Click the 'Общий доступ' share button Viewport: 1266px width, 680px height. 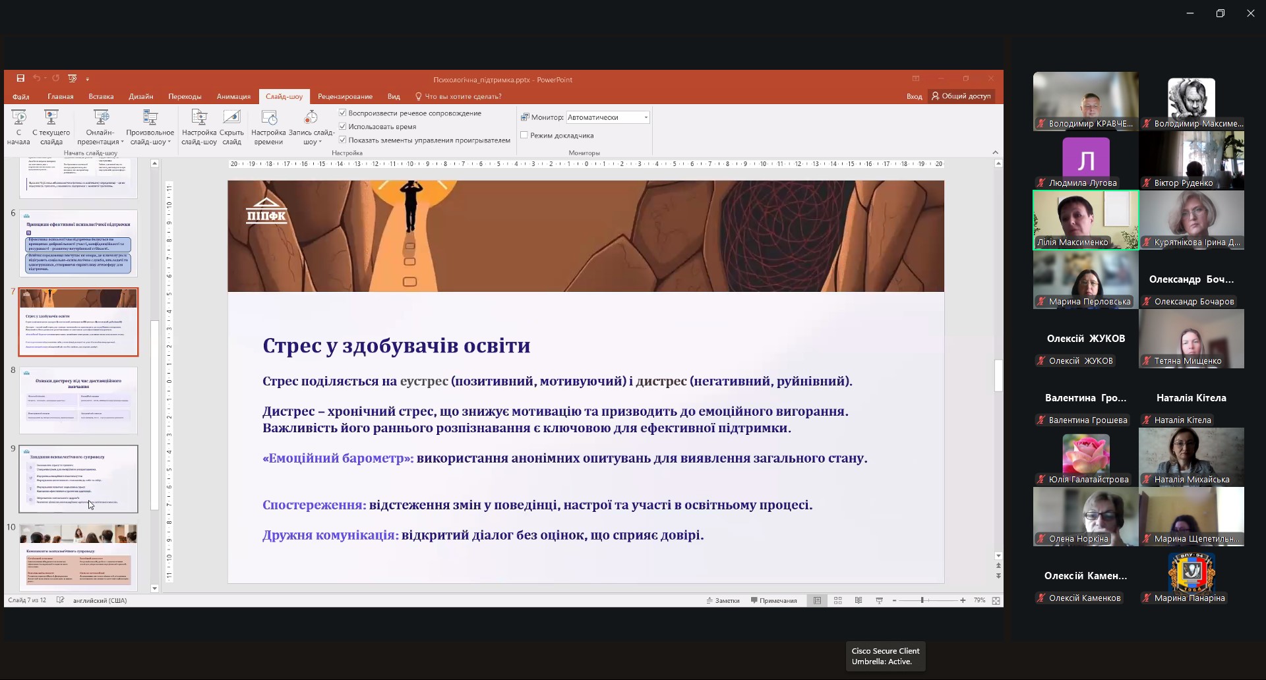pos(961,96)
